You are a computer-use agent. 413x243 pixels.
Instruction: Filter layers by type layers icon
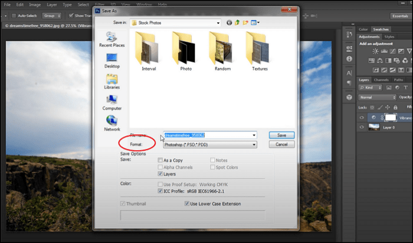[x=406, y=88]
